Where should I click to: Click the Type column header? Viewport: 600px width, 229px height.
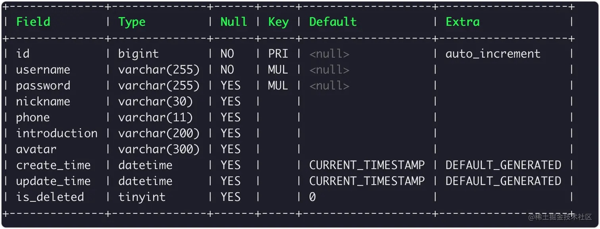(x=132, y=22)
